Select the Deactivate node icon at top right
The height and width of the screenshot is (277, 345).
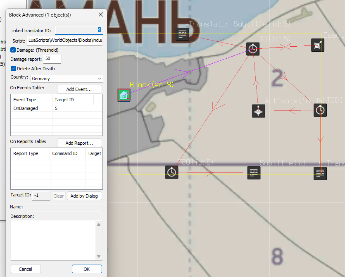(x=317, y=45)
